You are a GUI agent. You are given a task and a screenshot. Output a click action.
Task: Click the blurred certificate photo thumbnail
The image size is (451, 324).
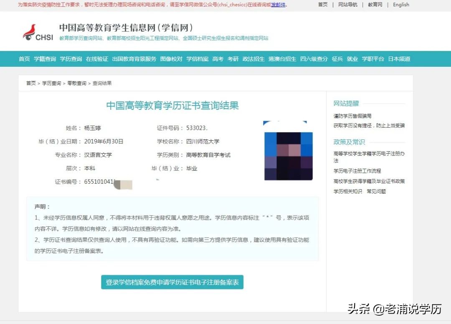(288, 151)
